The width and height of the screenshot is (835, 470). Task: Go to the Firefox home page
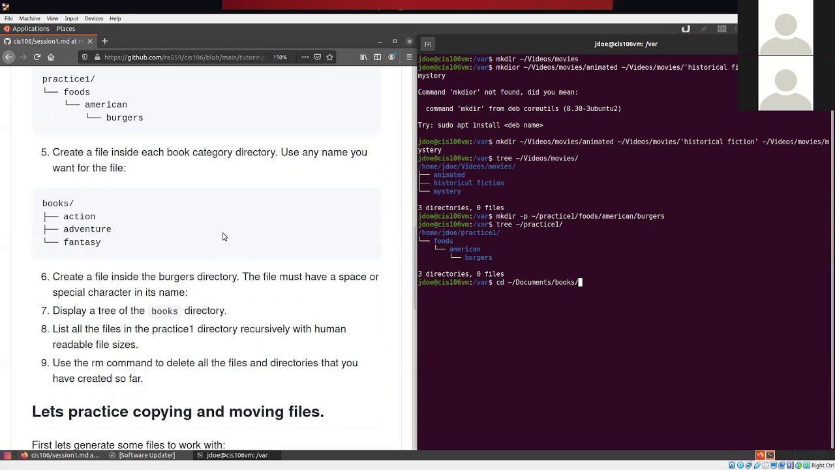[x=51, y=57]
